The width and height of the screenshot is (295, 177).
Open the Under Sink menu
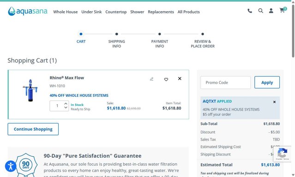91,12
